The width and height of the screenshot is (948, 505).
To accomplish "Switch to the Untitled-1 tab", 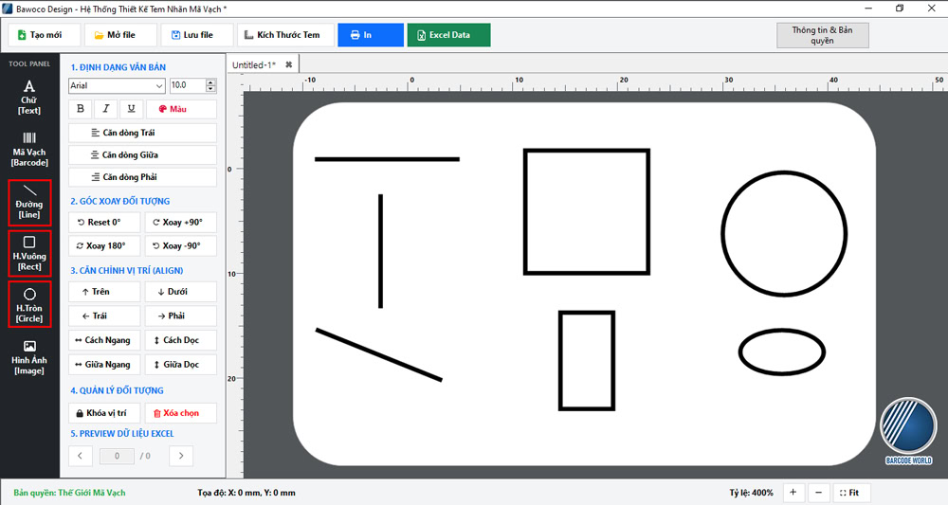I will click(x=254, y=64).
